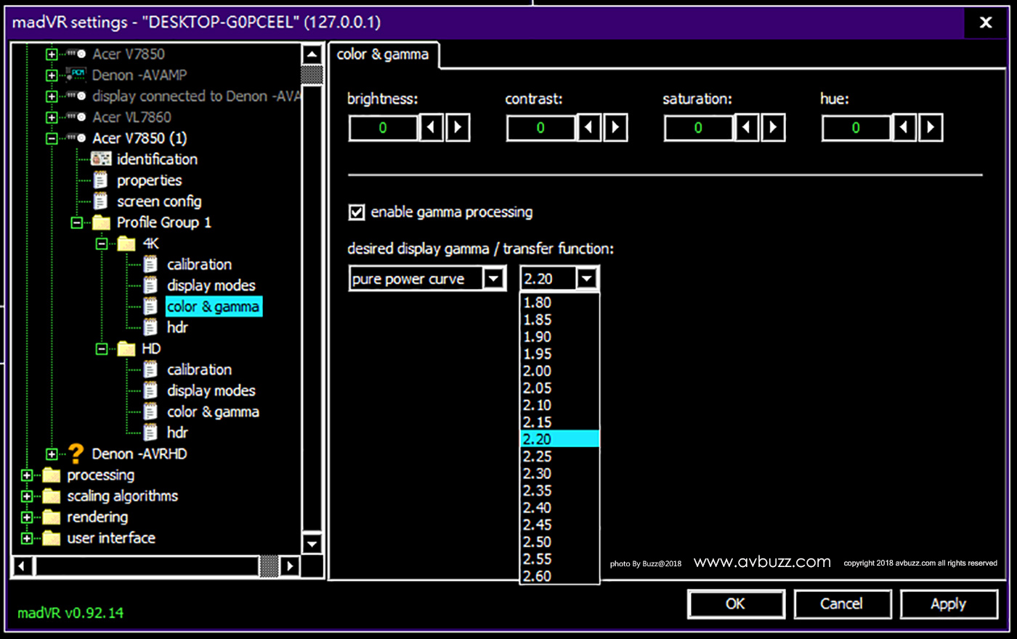The height and width of the screenshot is (639, 1017).
Task: Increase brightness with the right arrow
Action: [x=458, y=128]
